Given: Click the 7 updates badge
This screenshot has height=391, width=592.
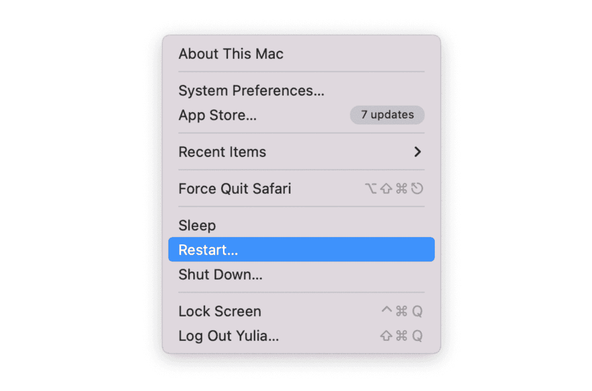Looking at the screenshot, I should coord(387,115).
